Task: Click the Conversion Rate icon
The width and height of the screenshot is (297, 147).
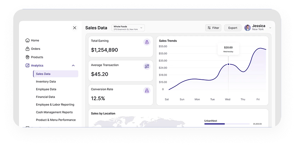Action: point(146,90)
